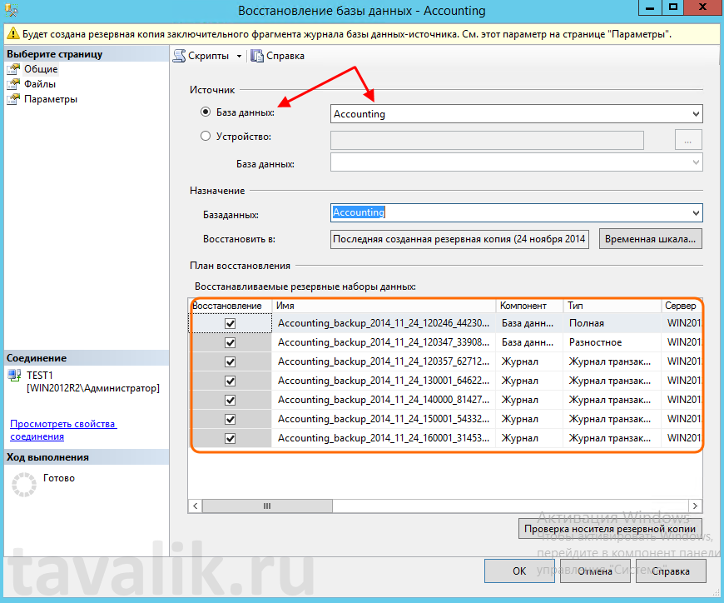Click the Help (Справка) toolbar icon
This screenshot has height=603, width=724.
click(256, 56)
